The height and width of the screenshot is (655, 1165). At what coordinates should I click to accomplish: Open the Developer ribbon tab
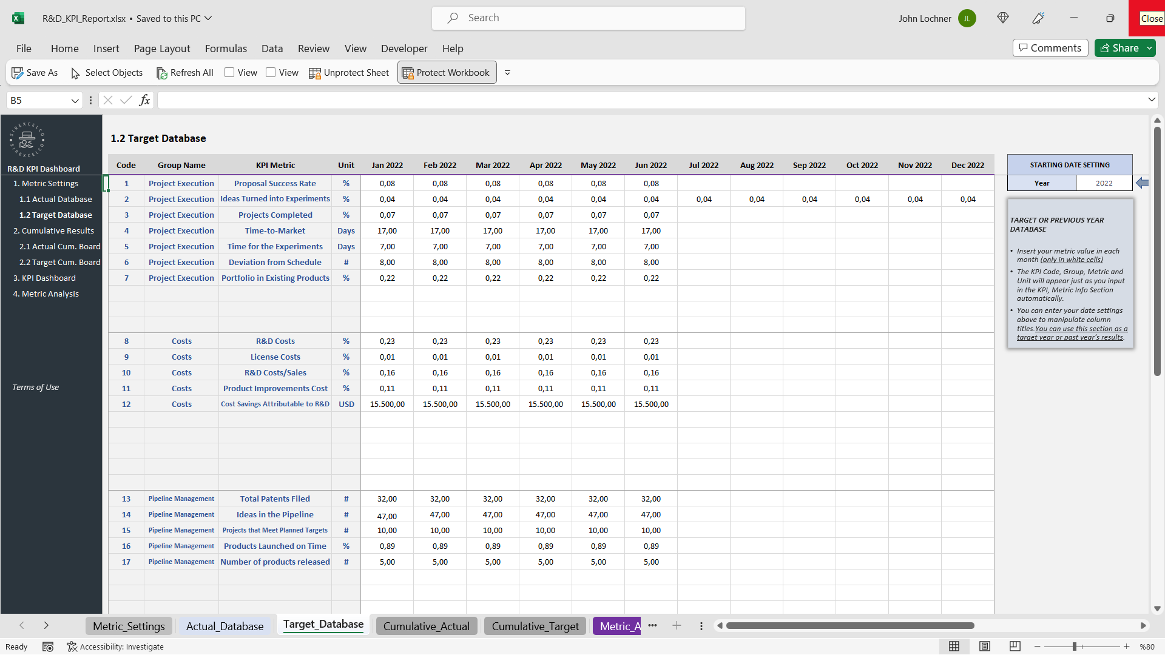(x=404, y=49)
